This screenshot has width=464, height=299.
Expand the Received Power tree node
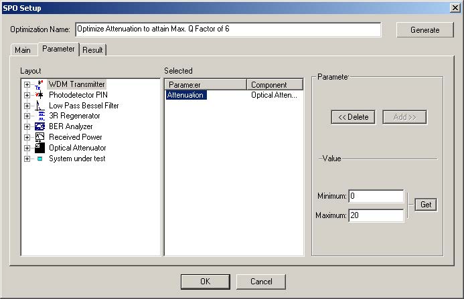click(x=27, y=138)
